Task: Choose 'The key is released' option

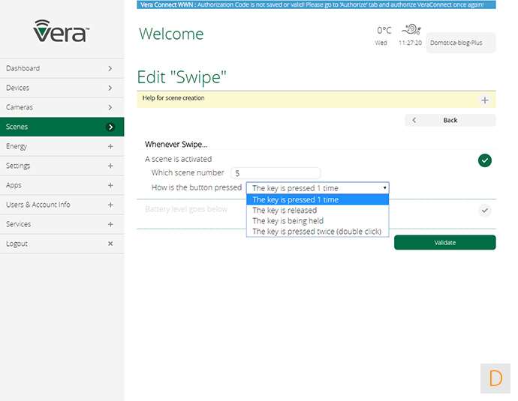Action: click(285, 211)
